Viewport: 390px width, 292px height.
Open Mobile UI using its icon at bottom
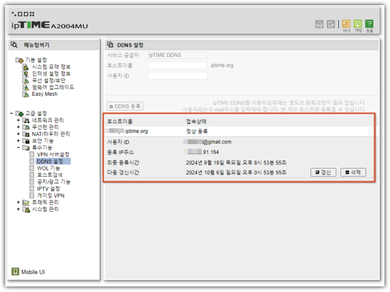tap(15, 271)
